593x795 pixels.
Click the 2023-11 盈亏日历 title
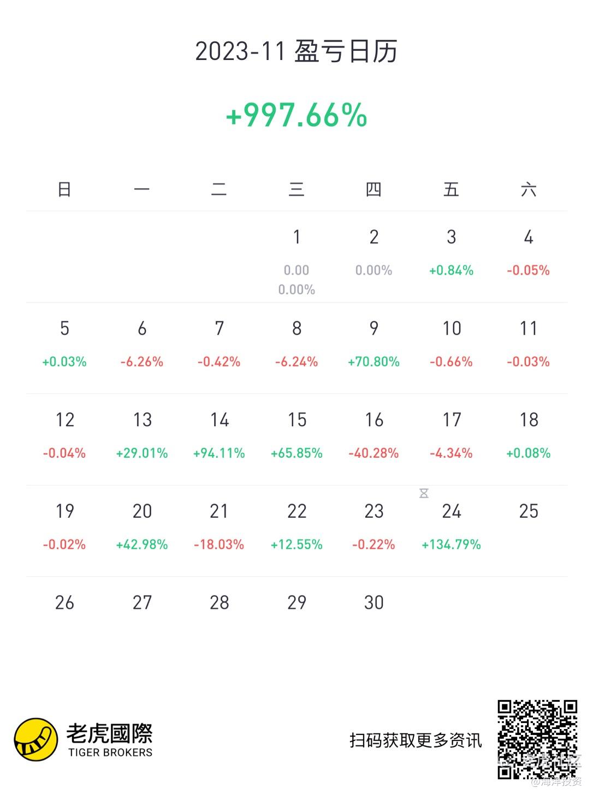pos(296,52)
